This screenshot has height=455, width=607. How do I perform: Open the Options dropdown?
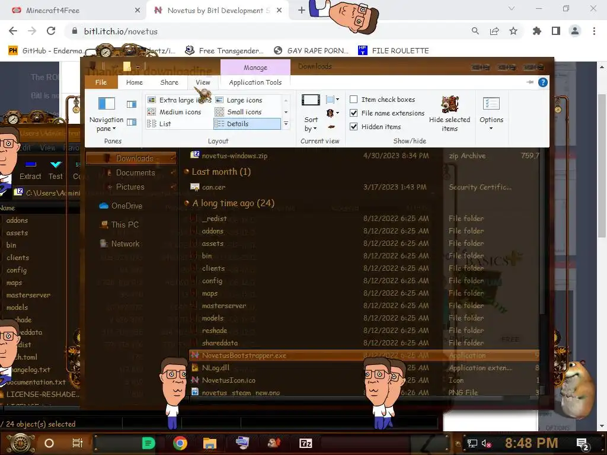(491, 114)
